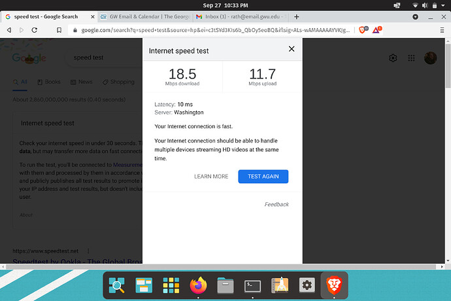Switch to the speed test Google Search tab
This screenshot has height=301, width=451.
tap(46, 17)
